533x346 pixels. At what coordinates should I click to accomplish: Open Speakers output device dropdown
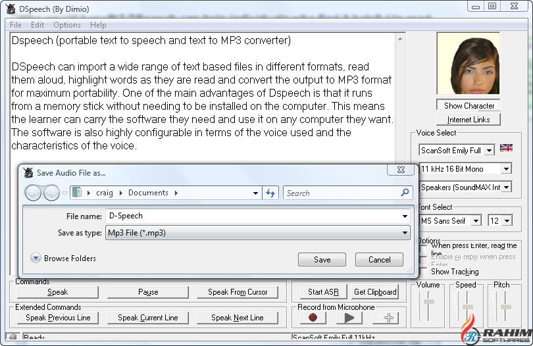(x=506, y=187)
